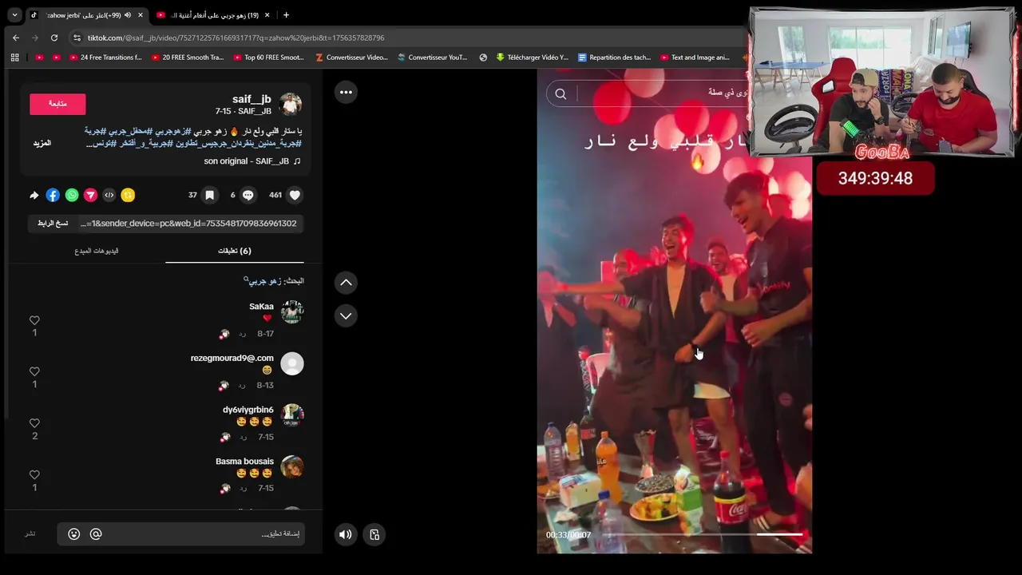Like rezegmourad9@.com's comment
1022x575 pixels.
click(x=34, y=371)
